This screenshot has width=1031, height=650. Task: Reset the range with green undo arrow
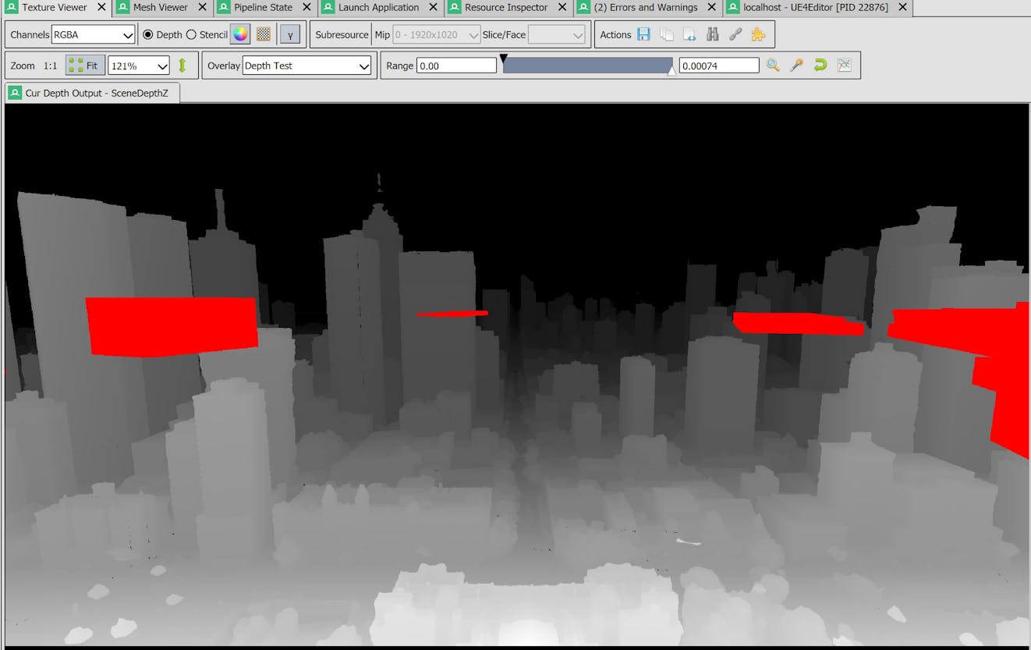pyautogui.click(x=820, y=65)
